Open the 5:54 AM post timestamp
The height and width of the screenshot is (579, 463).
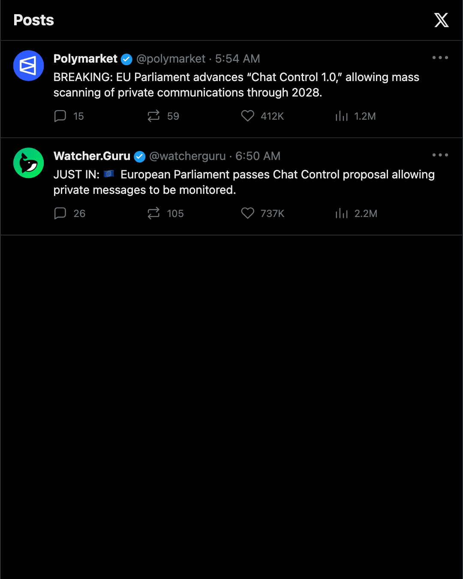tap(238, 59)
